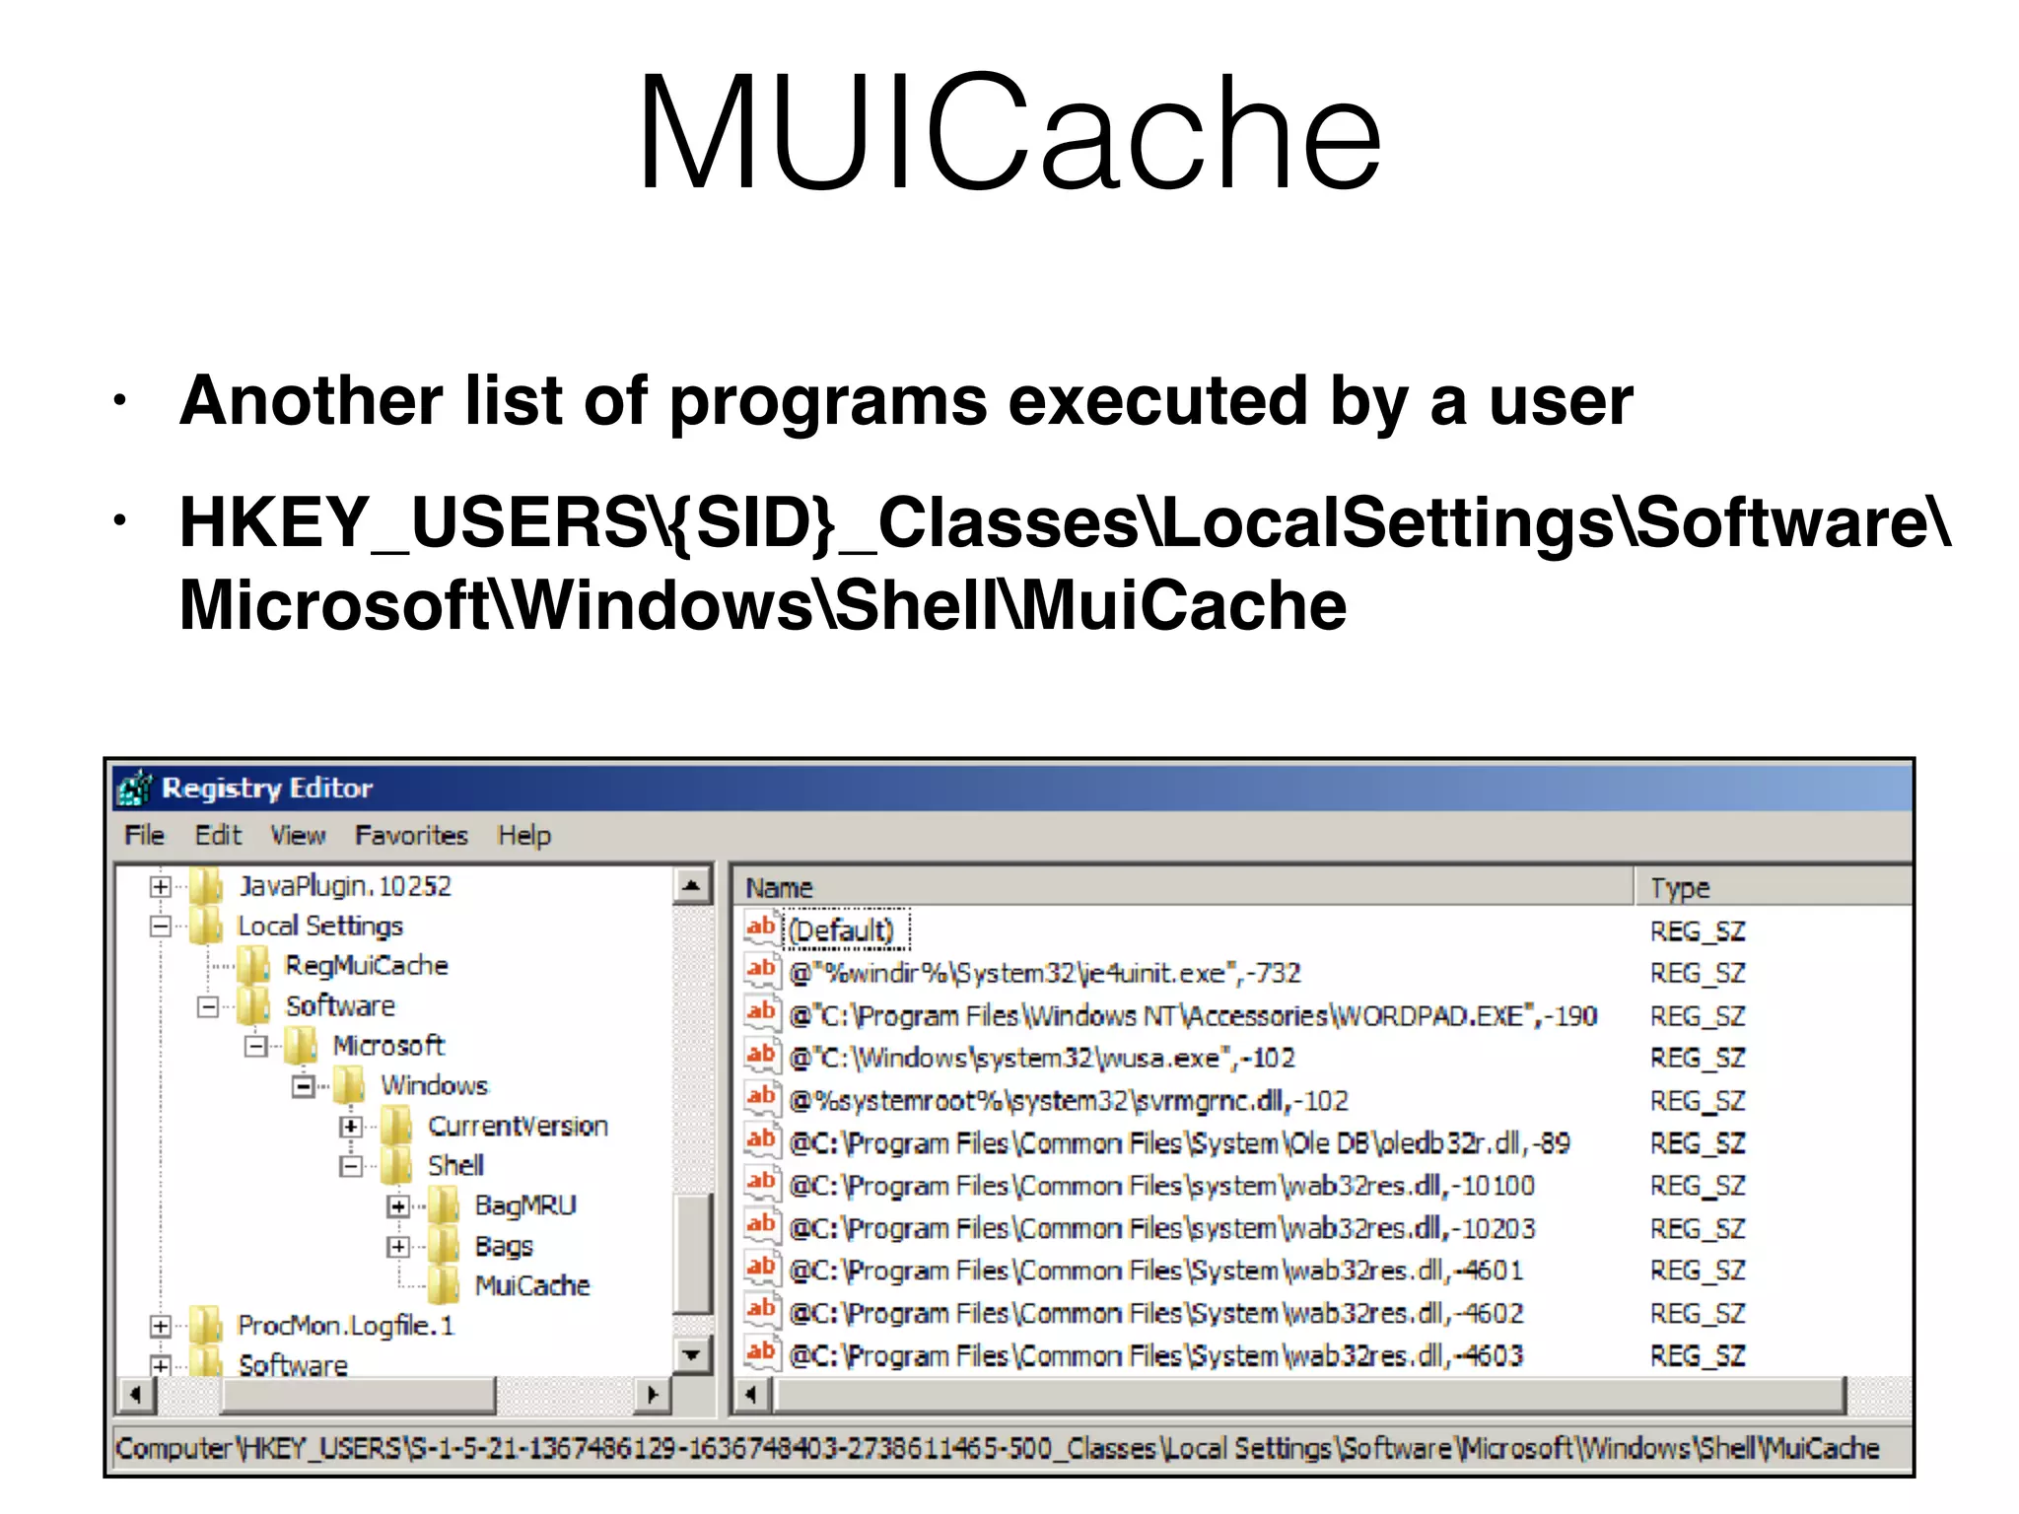
Task: Click the string icon for wusa.exe value
Action: click(762, 1057)
